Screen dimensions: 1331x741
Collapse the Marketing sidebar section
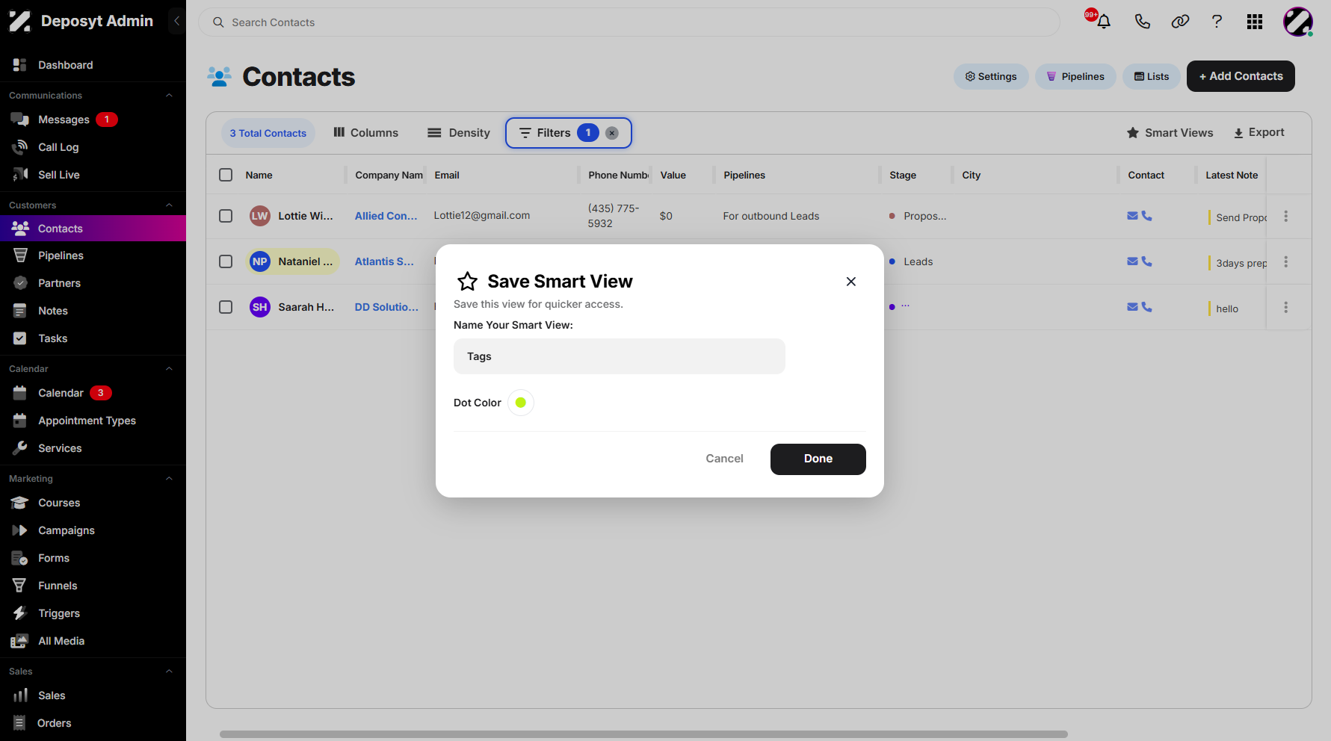pyautogui.click(x=169, y=479)
